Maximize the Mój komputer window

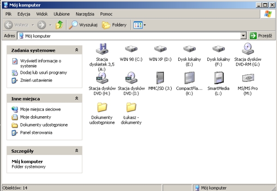[265, 5]
